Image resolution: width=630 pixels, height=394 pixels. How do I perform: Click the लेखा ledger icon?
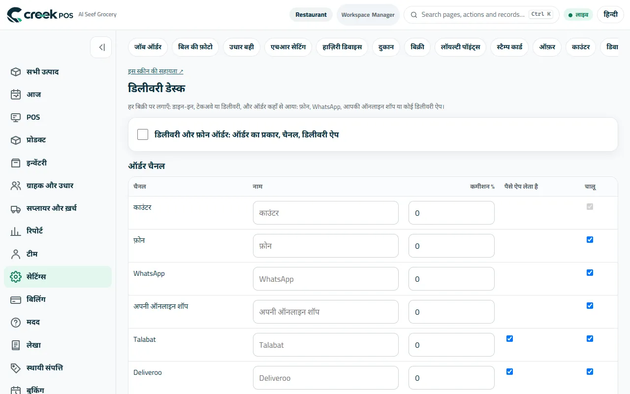pyautogui.click(x=16, y=345)
